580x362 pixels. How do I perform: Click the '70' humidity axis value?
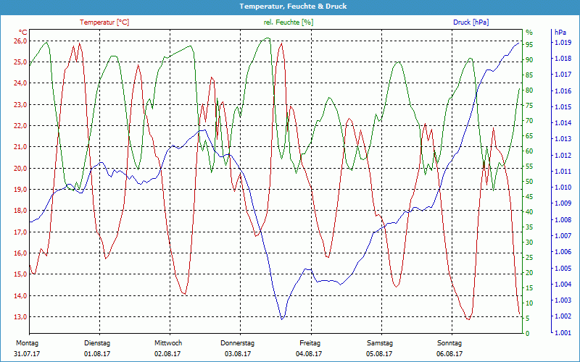[x=529, y=120]
